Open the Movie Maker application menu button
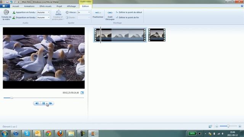 point(5,6)
